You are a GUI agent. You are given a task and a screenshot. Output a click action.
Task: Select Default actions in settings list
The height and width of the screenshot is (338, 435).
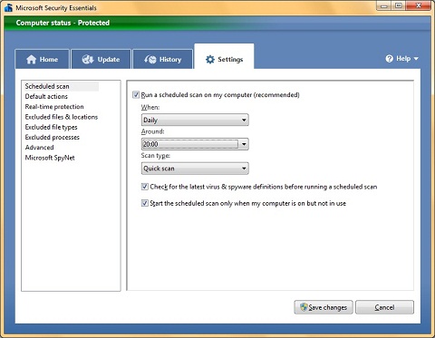(46, 96)
